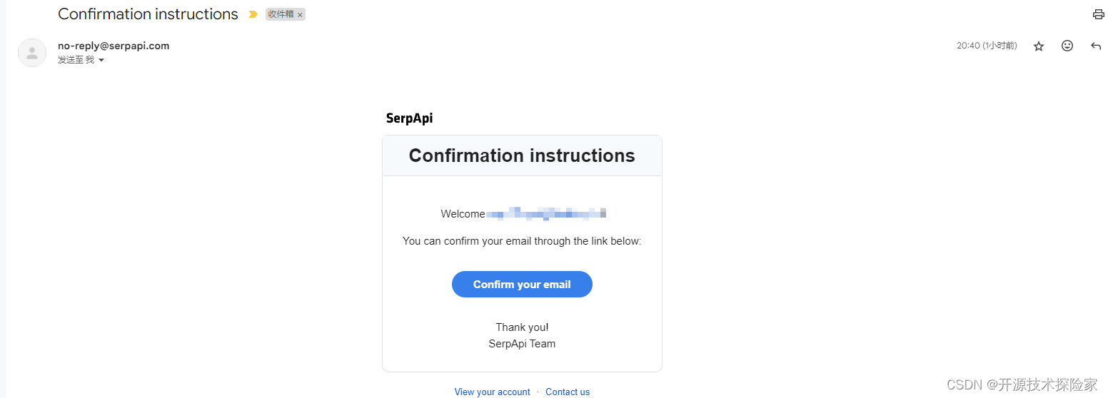The image size is (1108, 398).
Task: Click the email subject Confirmation instructions
Action: tap(148, 14)
